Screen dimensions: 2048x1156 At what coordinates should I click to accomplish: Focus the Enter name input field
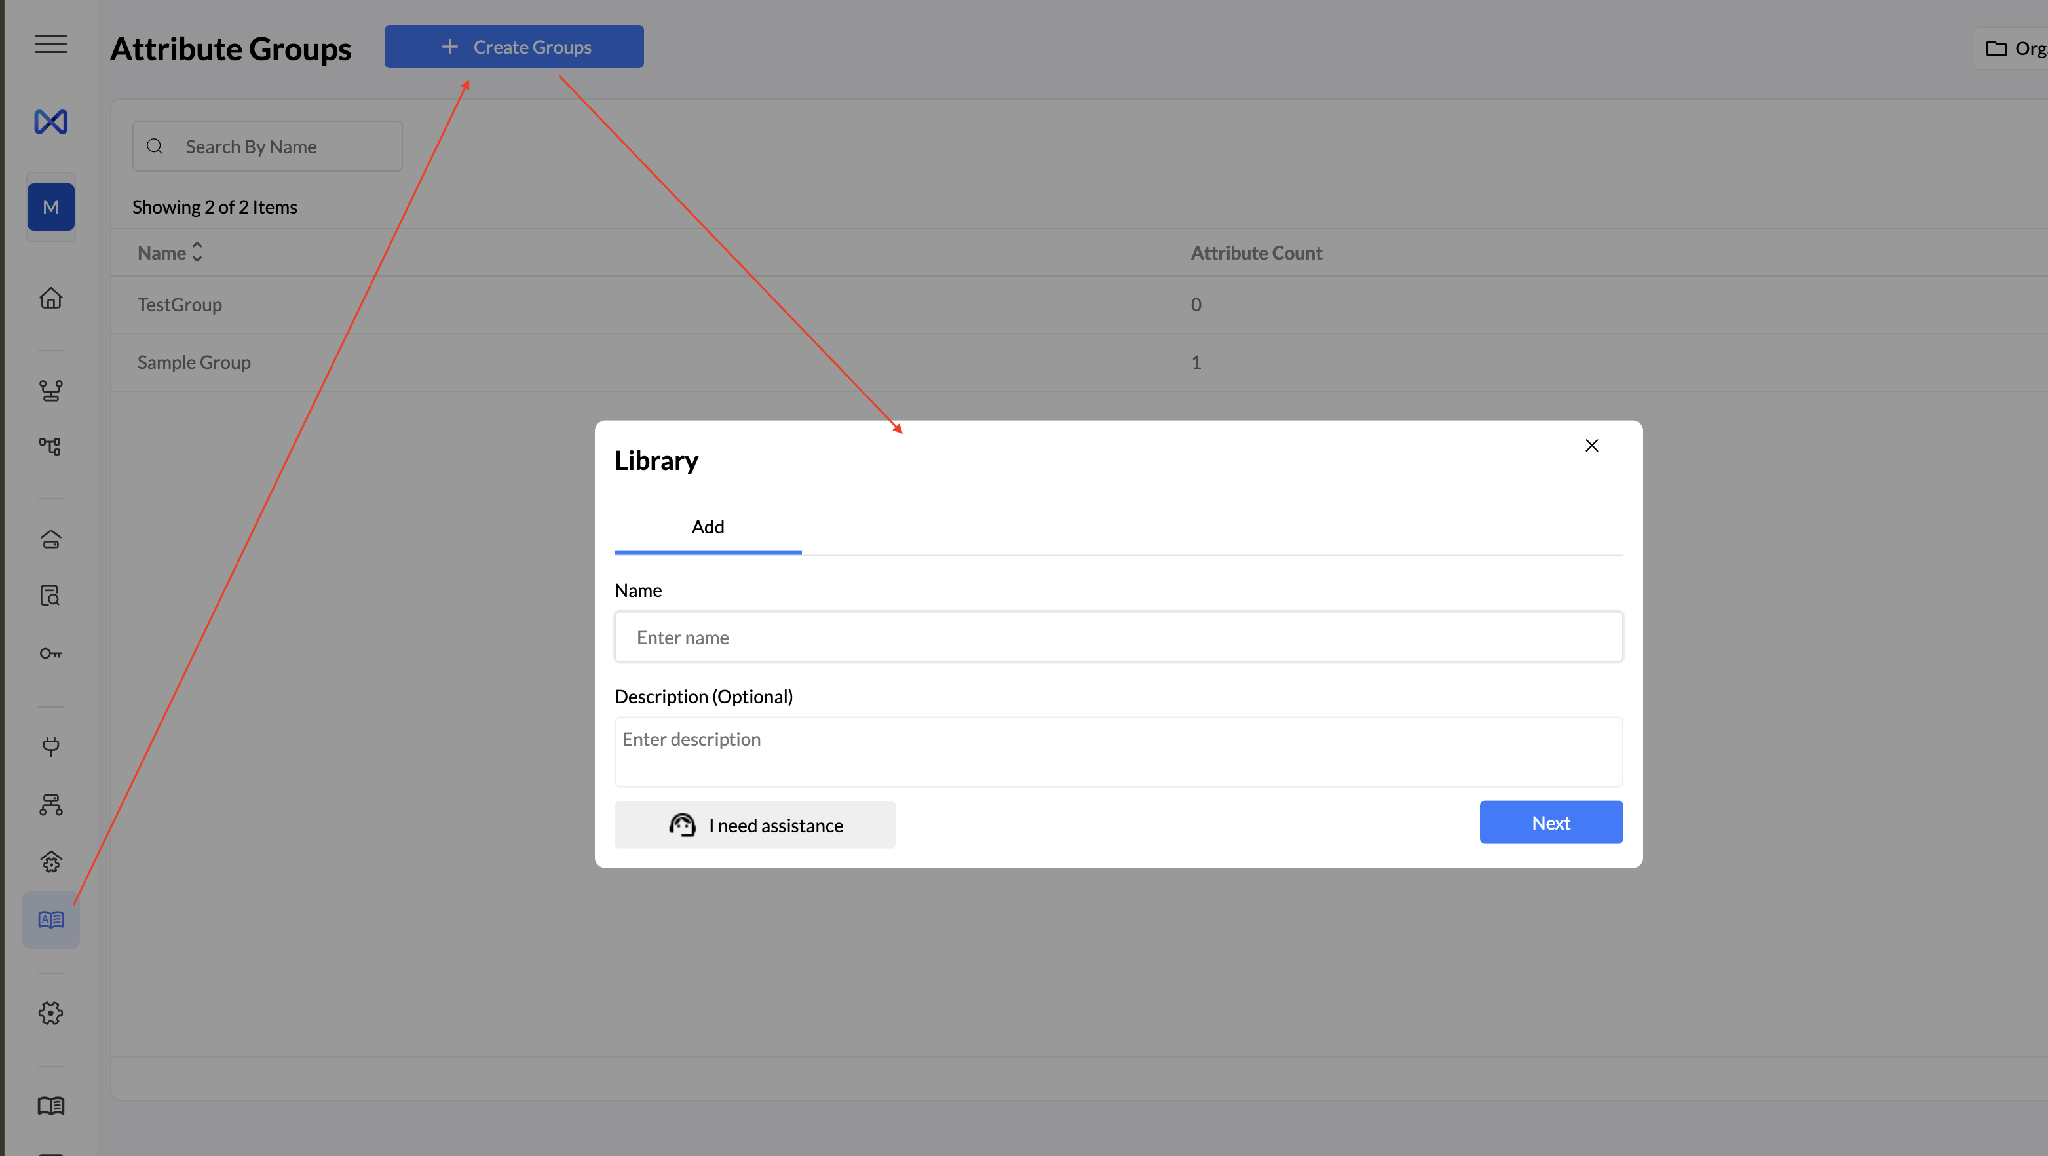click(1118, 638)
